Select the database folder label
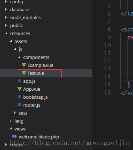 pos(20,10)
